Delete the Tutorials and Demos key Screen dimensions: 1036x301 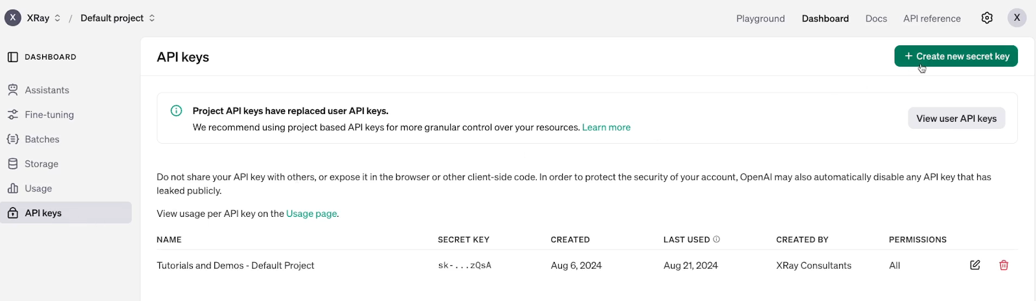pyautogui.click(x=1004, y=265)
